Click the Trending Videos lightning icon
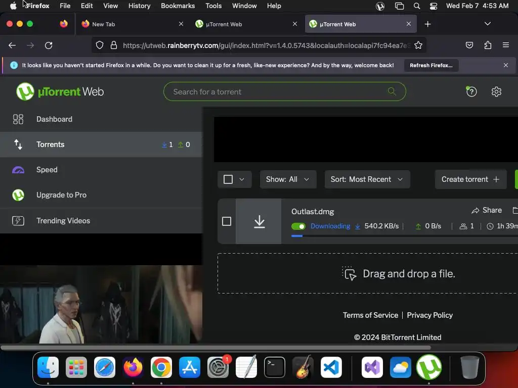The width and height of the screenshot is (518, 388). tap(18, 220)
